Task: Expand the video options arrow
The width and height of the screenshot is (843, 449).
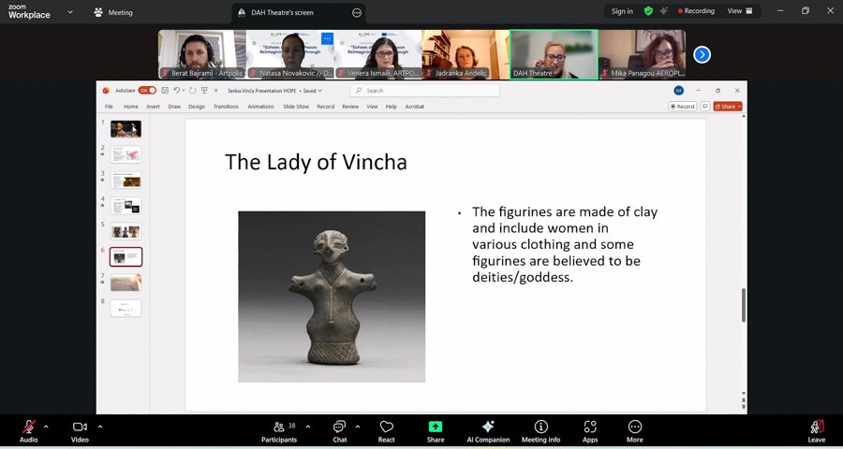Action: pos(99,427)
